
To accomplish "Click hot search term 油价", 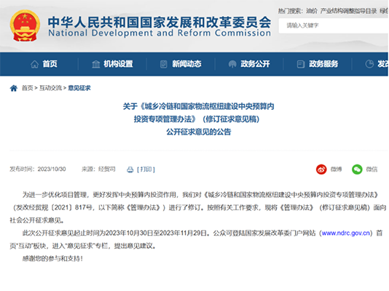I will point(312,11).
